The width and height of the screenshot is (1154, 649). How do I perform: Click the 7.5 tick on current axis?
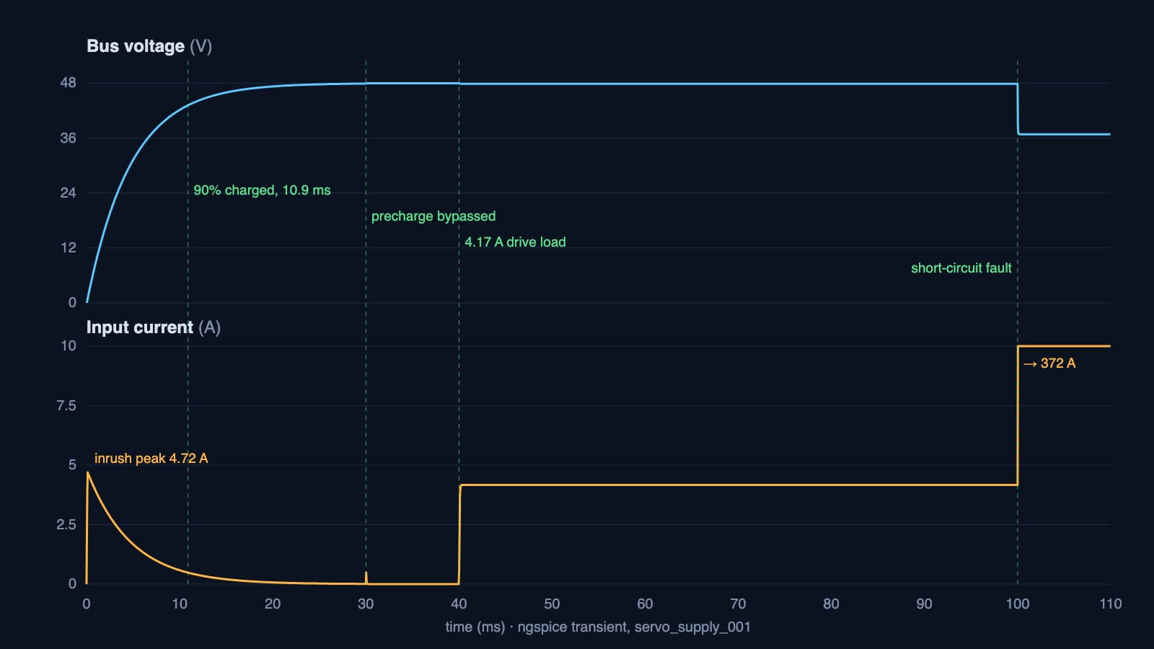click(66, 405)
